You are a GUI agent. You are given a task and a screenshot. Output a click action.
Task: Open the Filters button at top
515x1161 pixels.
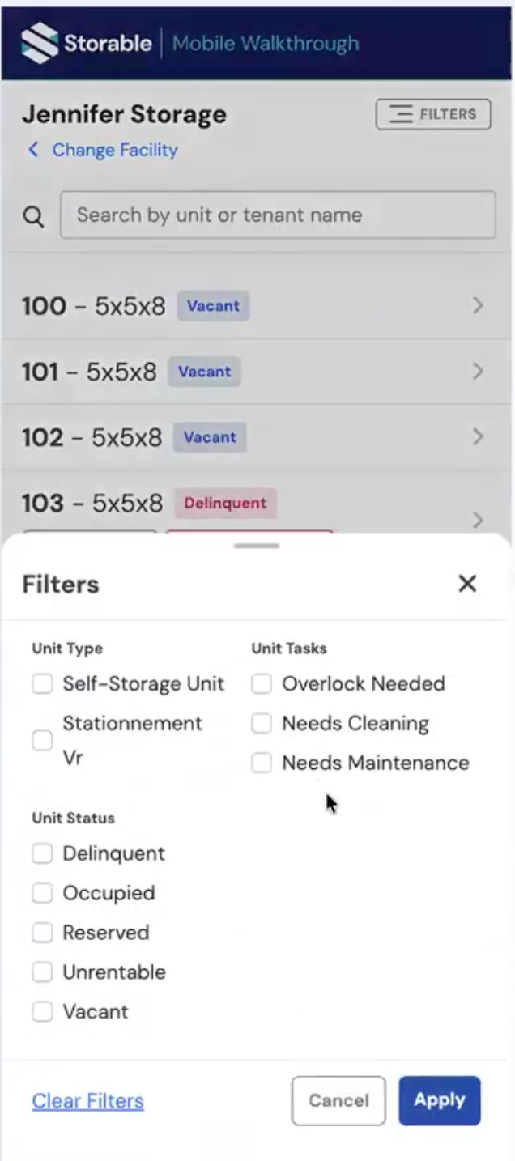(433, 114)
